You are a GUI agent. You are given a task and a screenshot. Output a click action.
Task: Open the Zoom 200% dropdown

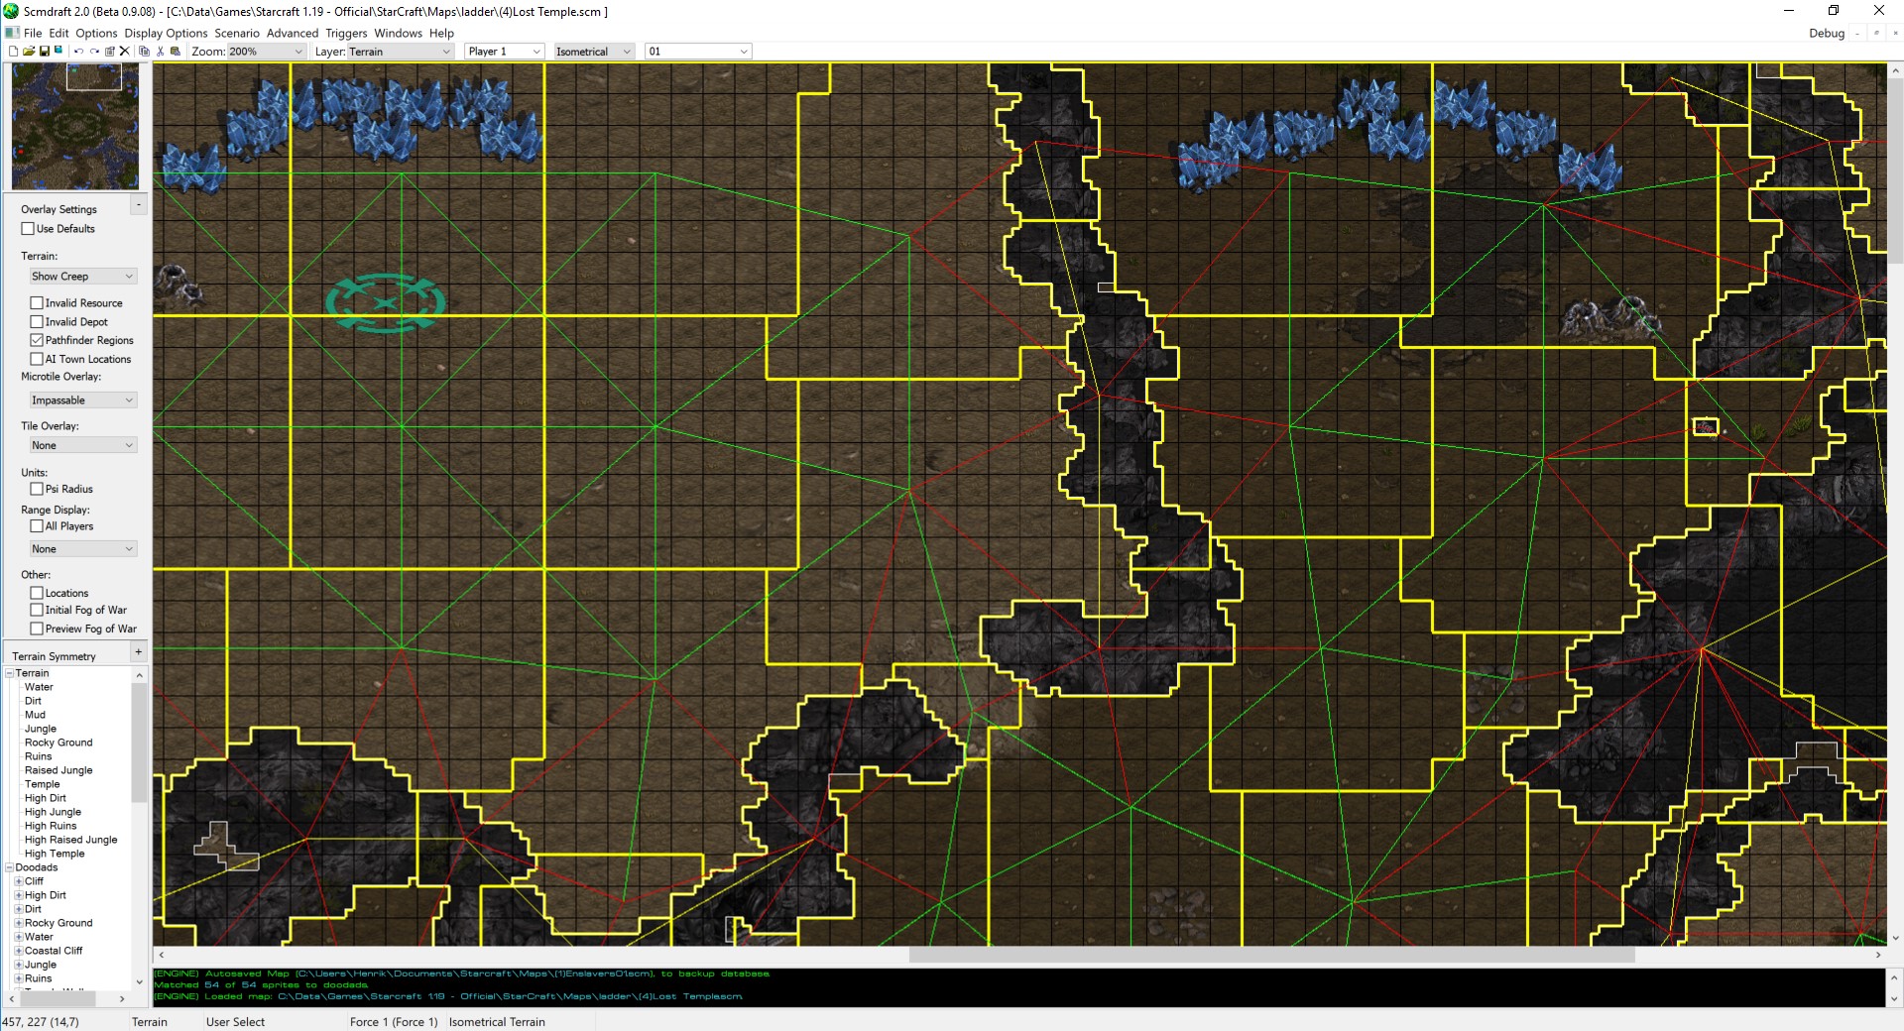[297, 52]
